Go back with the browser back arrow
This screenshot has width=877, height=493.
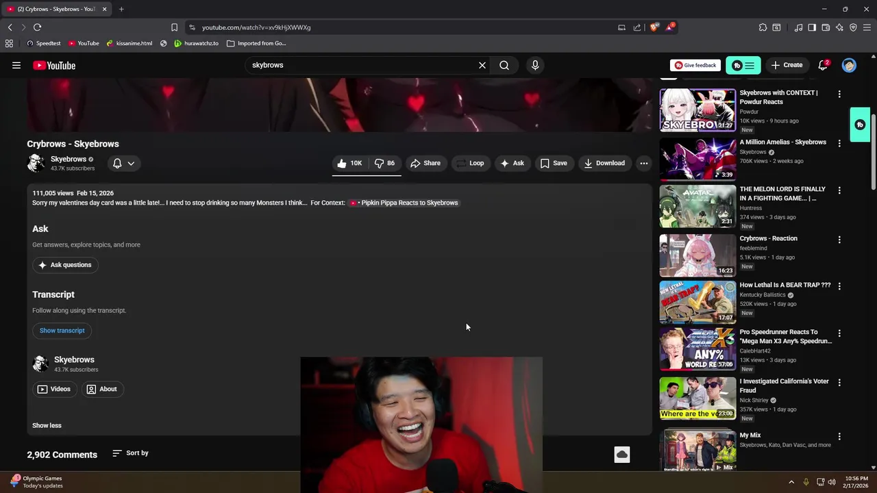click(10, 27)
